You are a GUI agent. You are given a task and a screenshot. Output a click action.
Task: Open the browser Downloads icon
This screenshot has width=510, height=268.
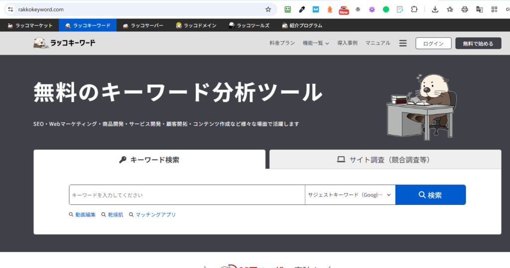[435, 9]
